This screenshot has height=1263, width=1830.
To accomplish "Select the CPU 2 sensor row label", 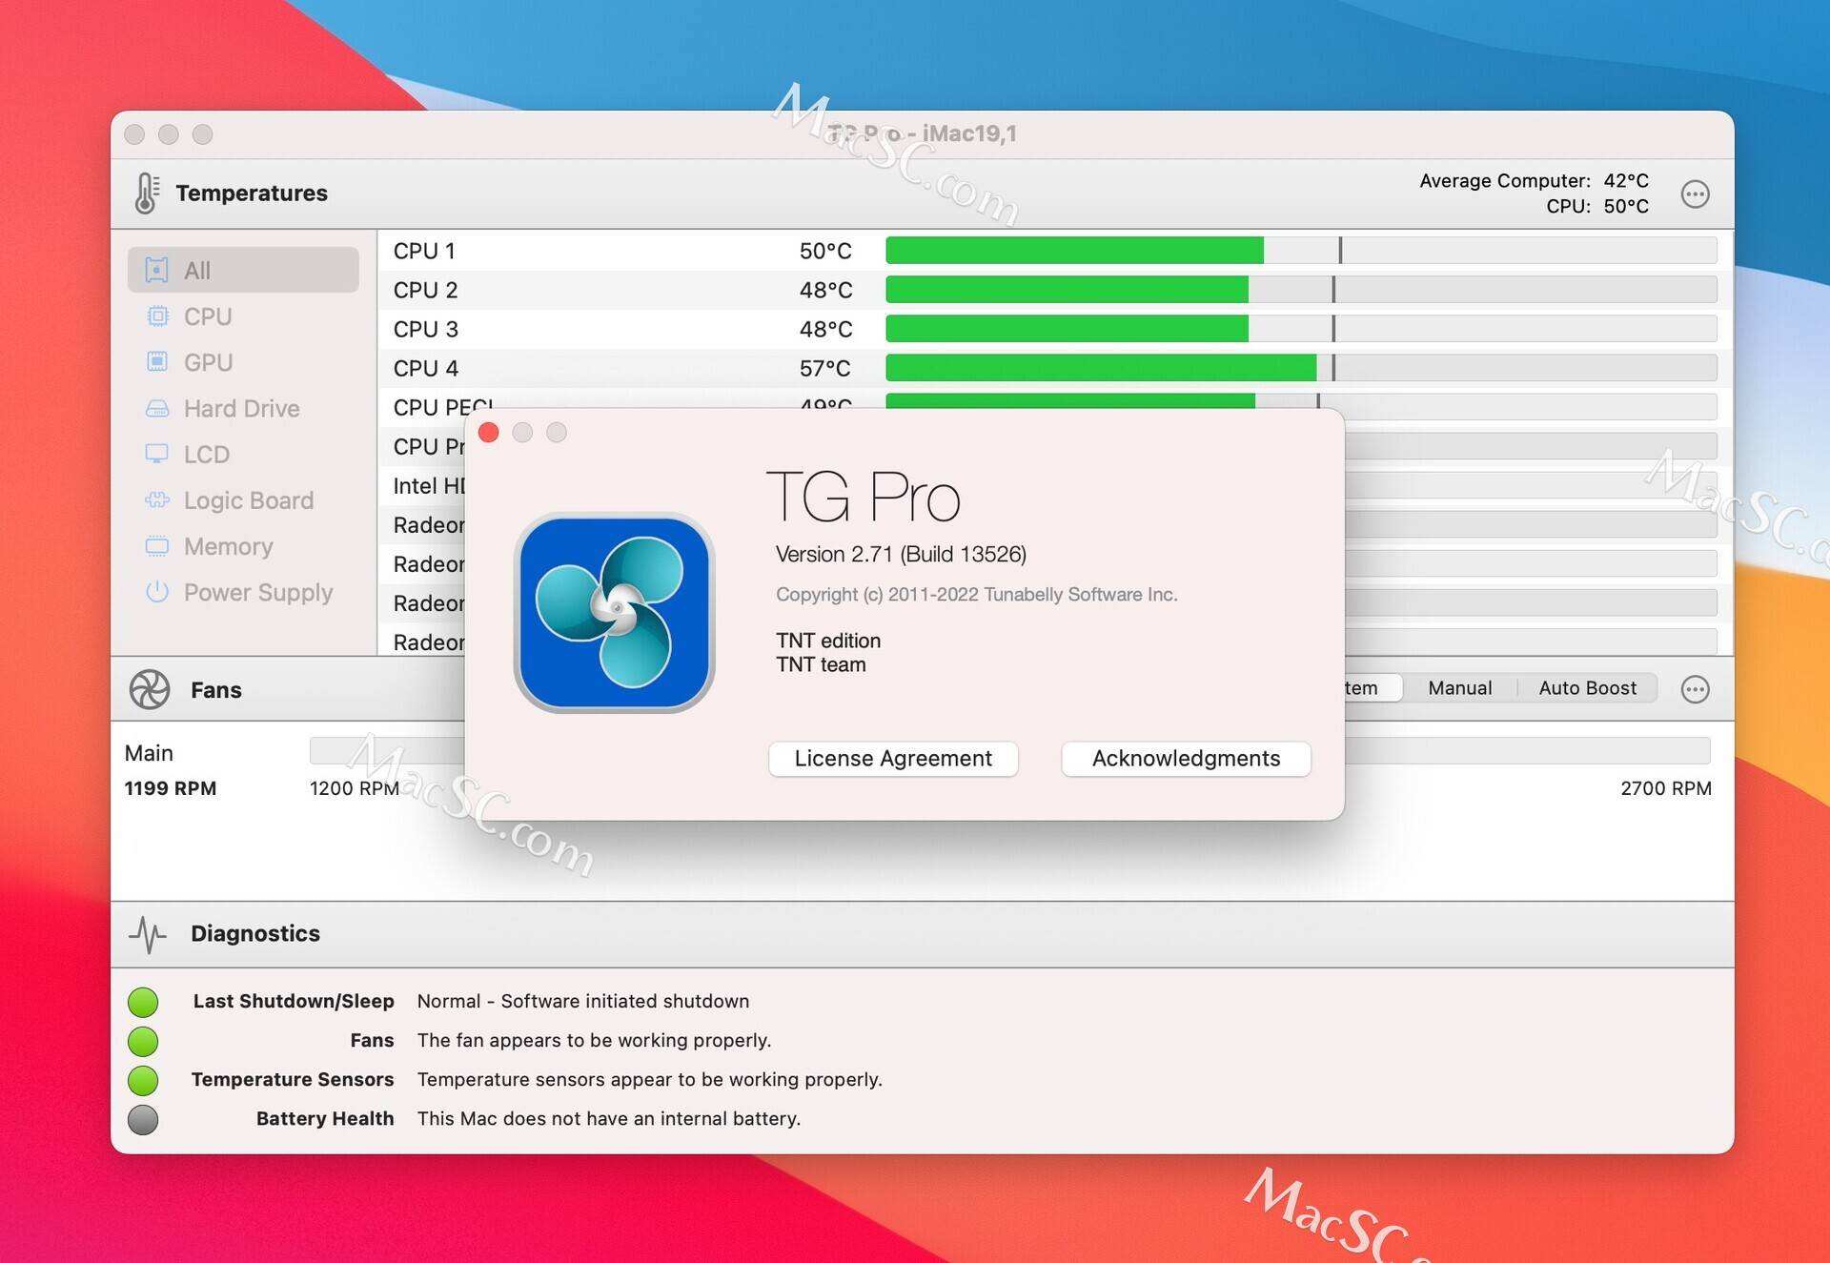I will point(425,290).
